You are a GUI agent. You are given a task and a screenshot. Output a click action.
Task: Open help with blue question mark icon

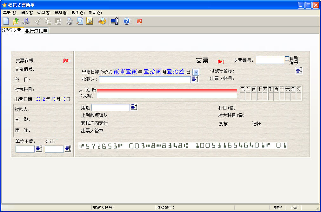click(127, 21)
